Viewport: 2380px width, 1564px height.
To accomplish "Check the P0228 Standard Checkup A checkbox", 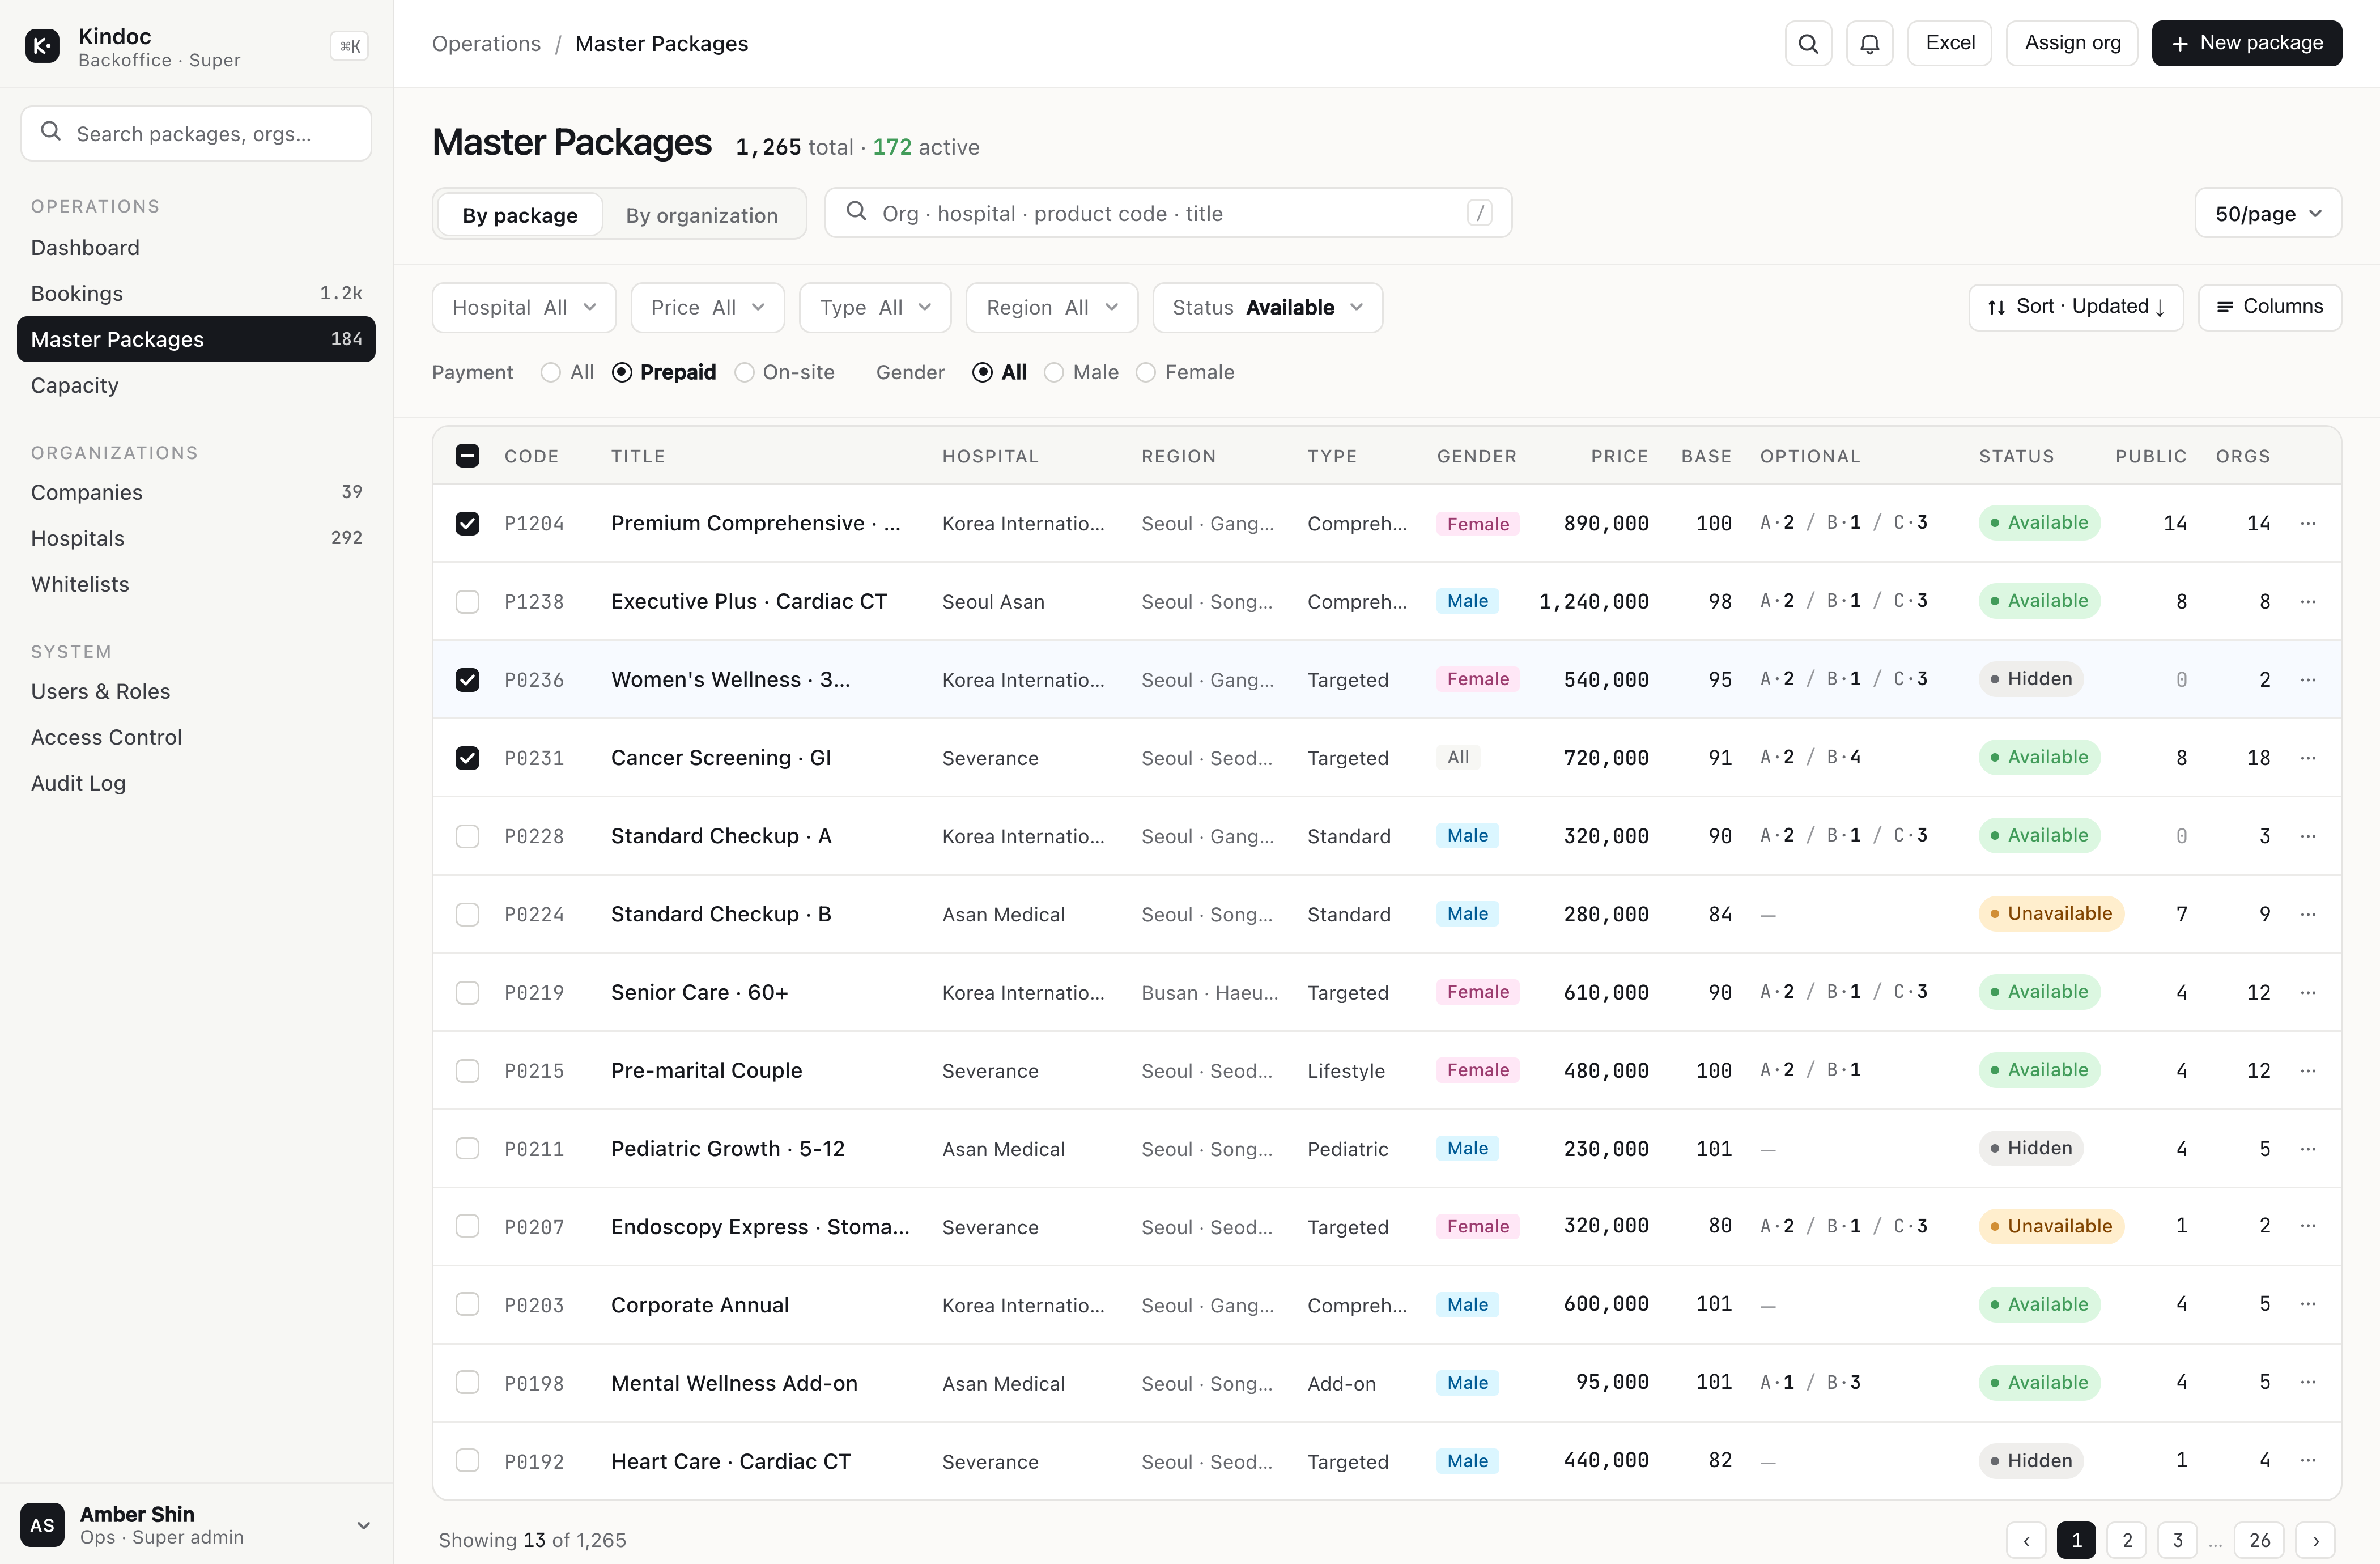I will coord(467,835).
